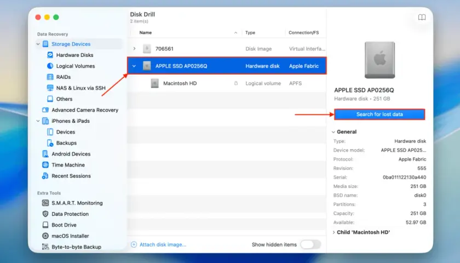Screen dimensions: 460x263
Task: Click the Boot Drive icon
Action: click(45, 225)
